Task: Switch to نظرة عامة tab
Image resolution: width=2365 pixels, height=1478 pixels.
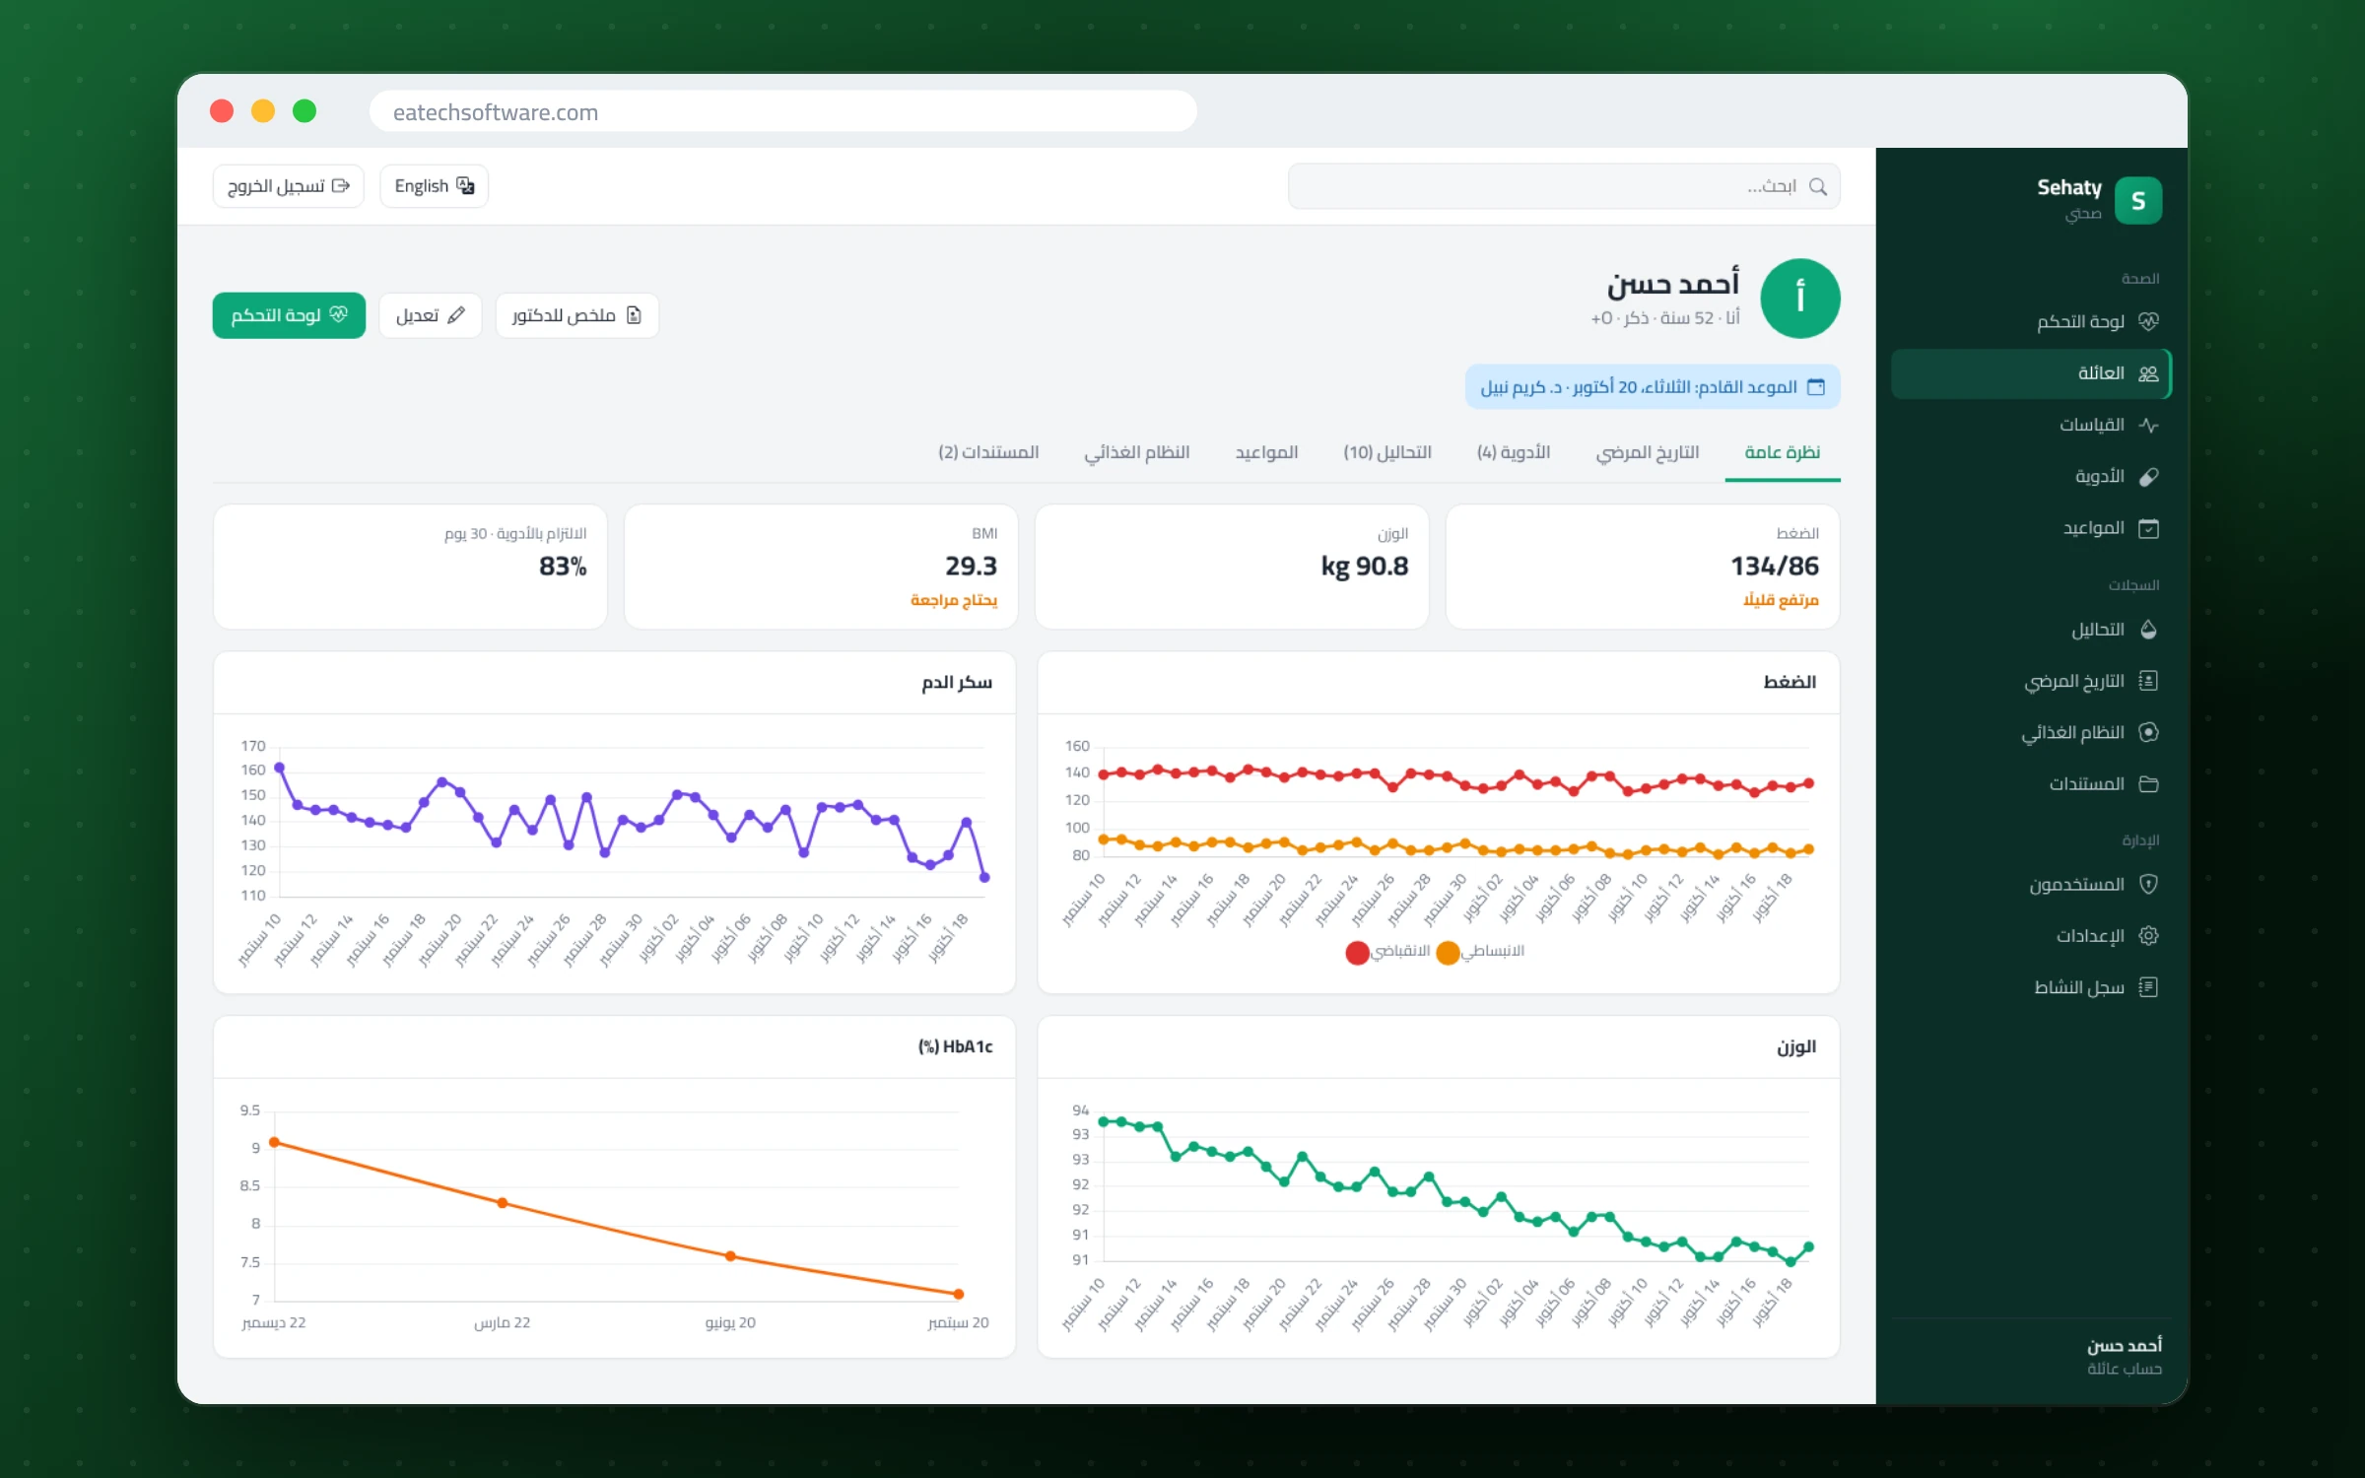Action: tap(1783, 452)
